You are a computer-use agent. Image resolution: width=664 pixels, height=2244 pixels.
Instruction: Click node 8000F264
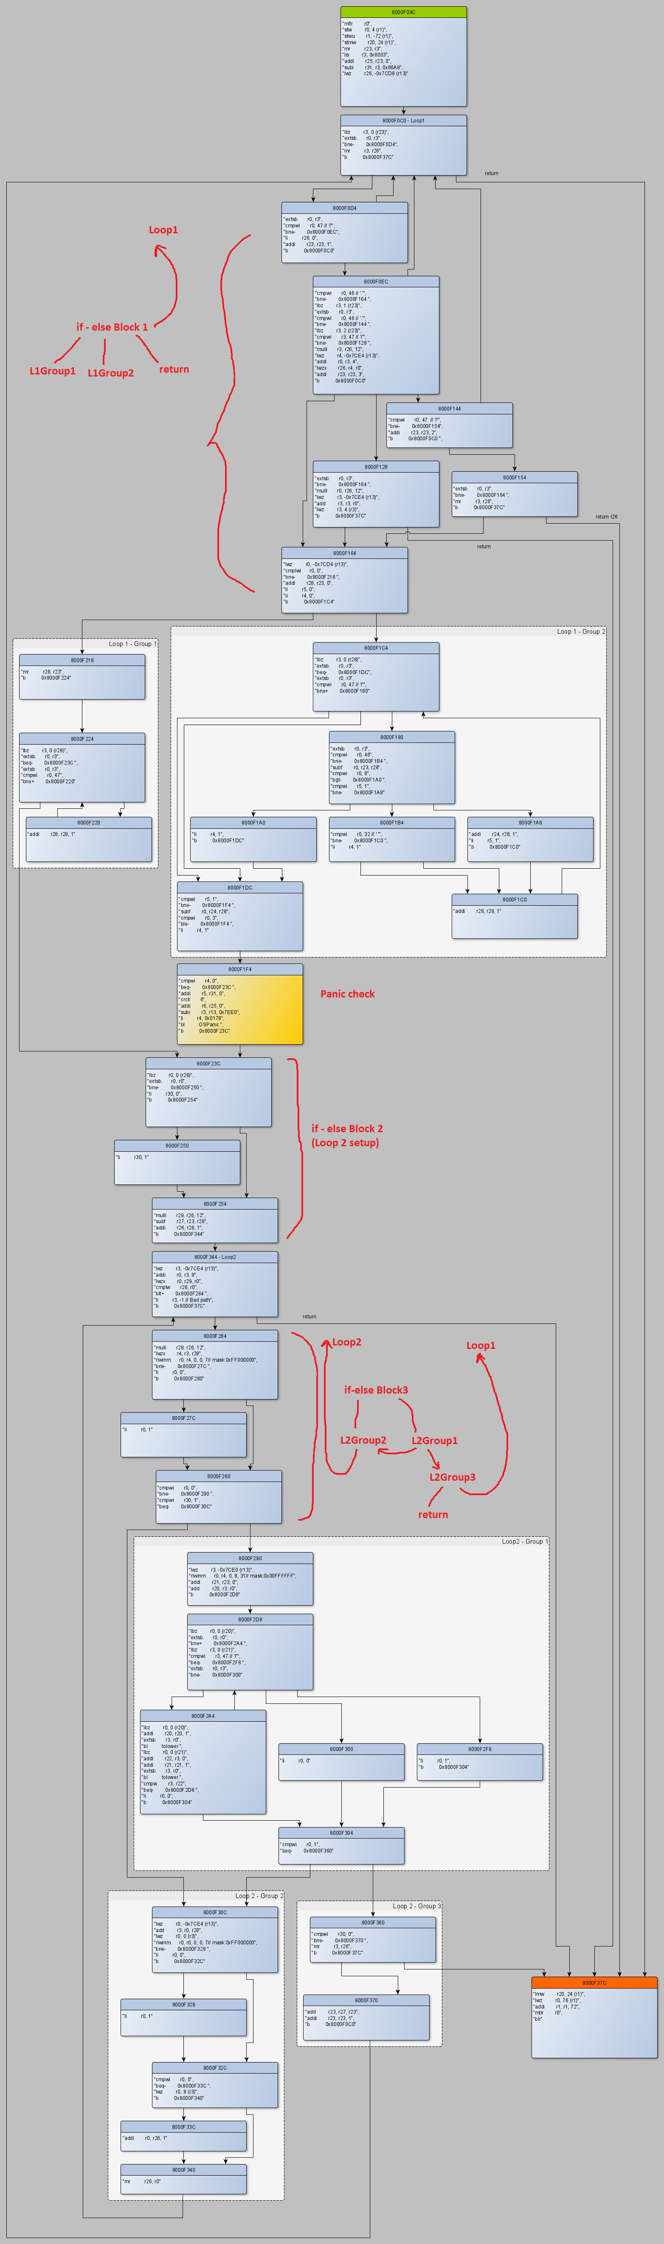click(x=215, y=1365)
